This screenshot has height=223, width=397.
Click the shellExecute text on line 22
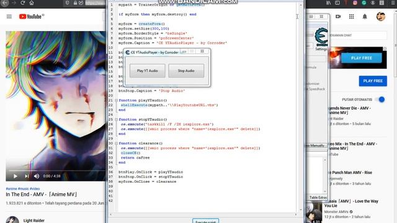pyautogui.click(x=134, y=105)
